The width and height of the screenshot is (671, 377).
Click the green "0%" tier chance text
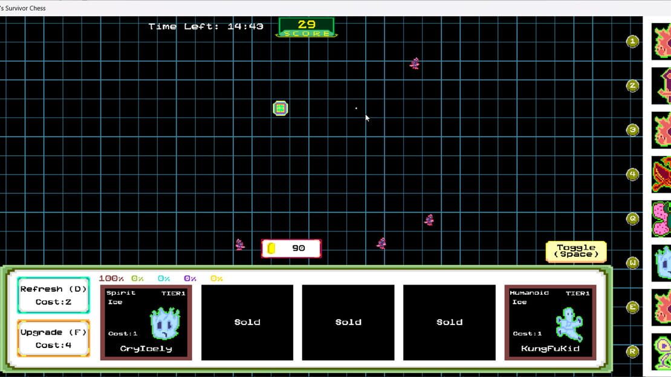coord(137,278)
